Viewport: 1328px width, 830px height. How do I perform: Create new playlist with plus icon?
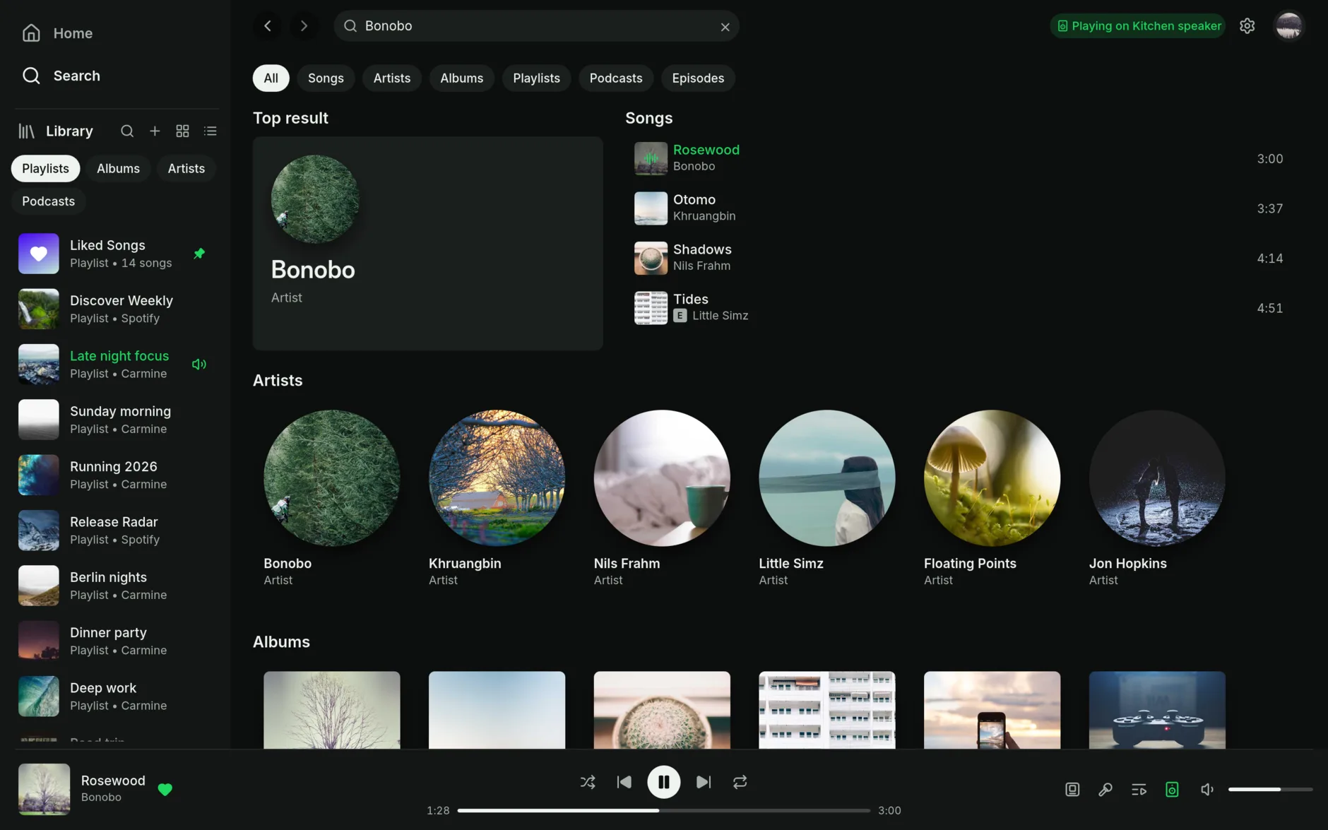point(155,131)
